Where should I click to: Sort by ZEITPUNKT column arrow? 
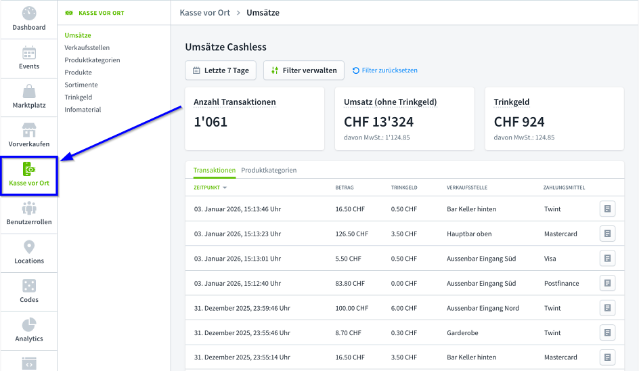225,188
